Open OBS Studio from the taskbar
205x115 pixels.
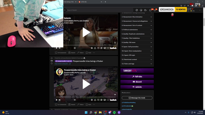click(105, 112)
